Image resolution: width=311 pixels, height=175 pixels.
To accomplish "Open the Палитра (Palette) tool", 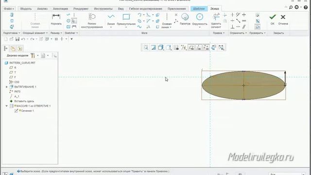I will point(185,19).
